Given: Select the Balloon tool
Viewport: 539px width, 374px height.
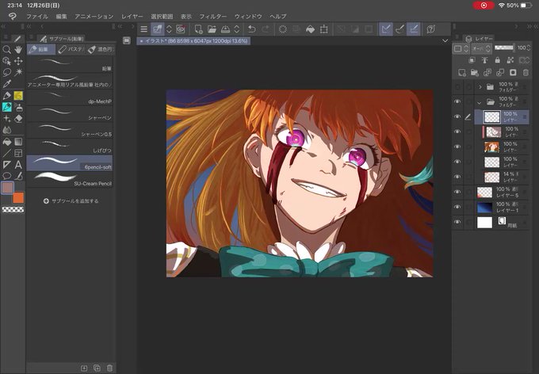Looking at the screenshot, I should [6, 176].
